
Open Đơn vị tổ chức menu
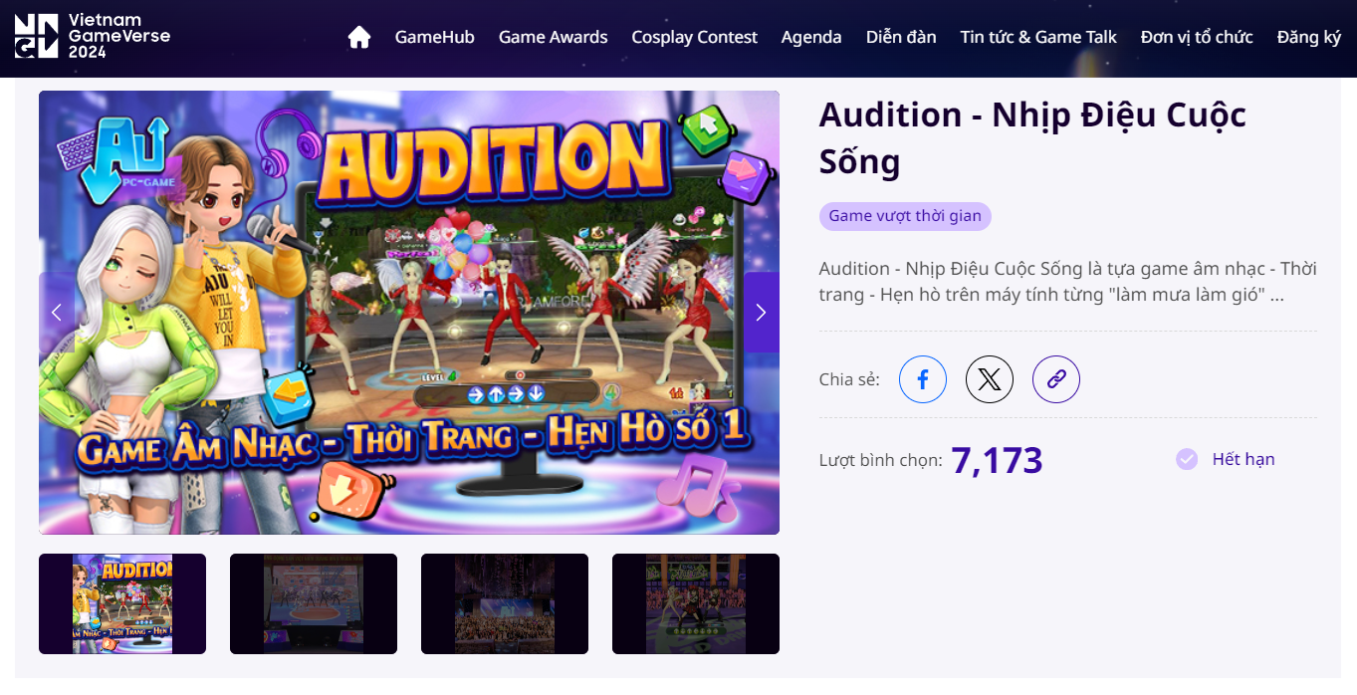coord(1197,37)
